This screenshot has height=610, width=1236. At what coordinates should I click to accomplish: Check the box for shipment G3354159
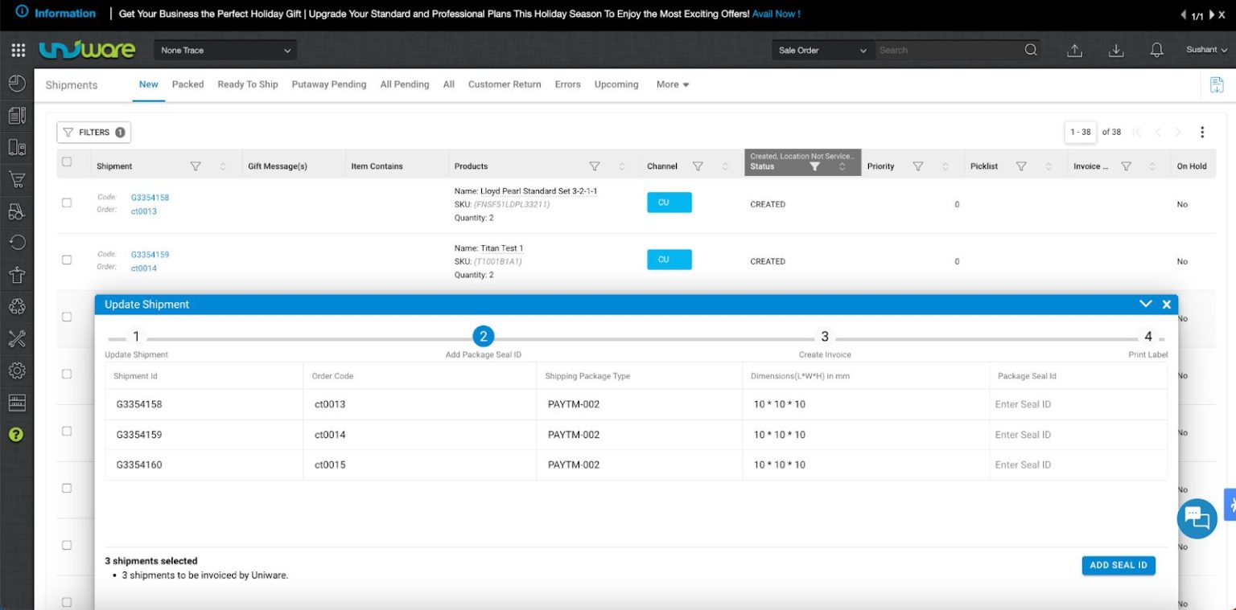[67, 260]
